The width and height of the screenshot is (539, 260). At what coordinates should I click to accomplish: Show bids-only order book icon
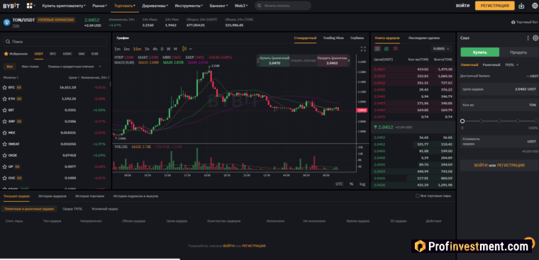click(387, 49)
